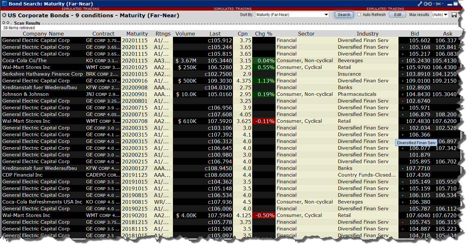The height and width of the screenshot is (249, 471).
Task: Select the Coca-Cola Refreshments USA Inc row
Action: (x=231, y=202)
